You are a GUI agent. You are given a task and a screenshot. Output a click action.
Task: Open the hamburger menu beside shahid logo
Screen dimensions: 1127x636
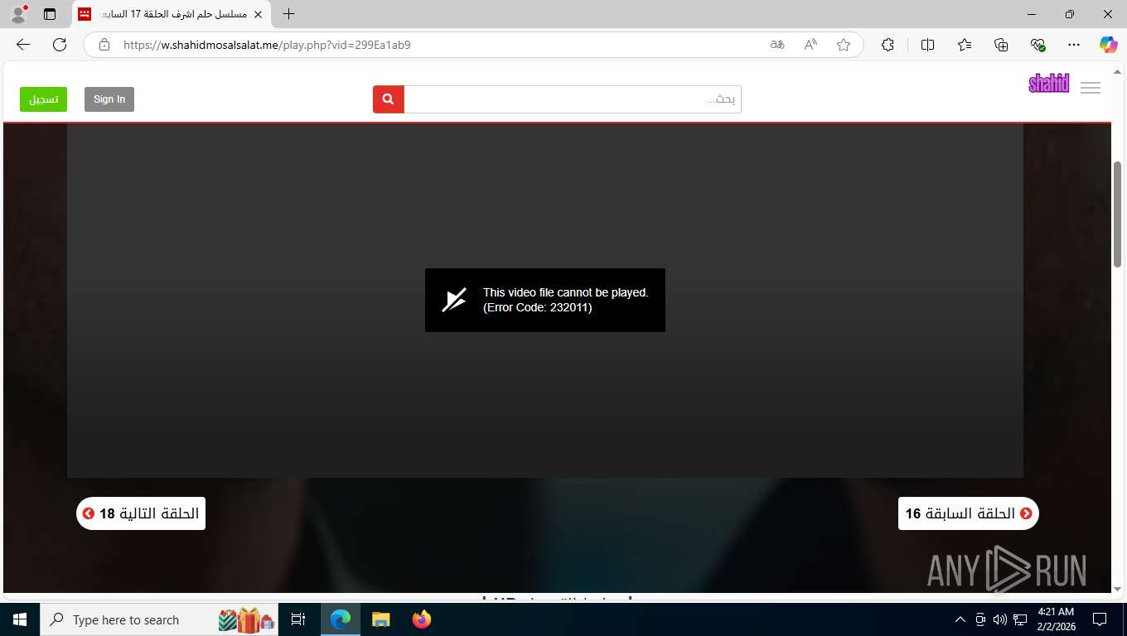(x=1091, y=88)
